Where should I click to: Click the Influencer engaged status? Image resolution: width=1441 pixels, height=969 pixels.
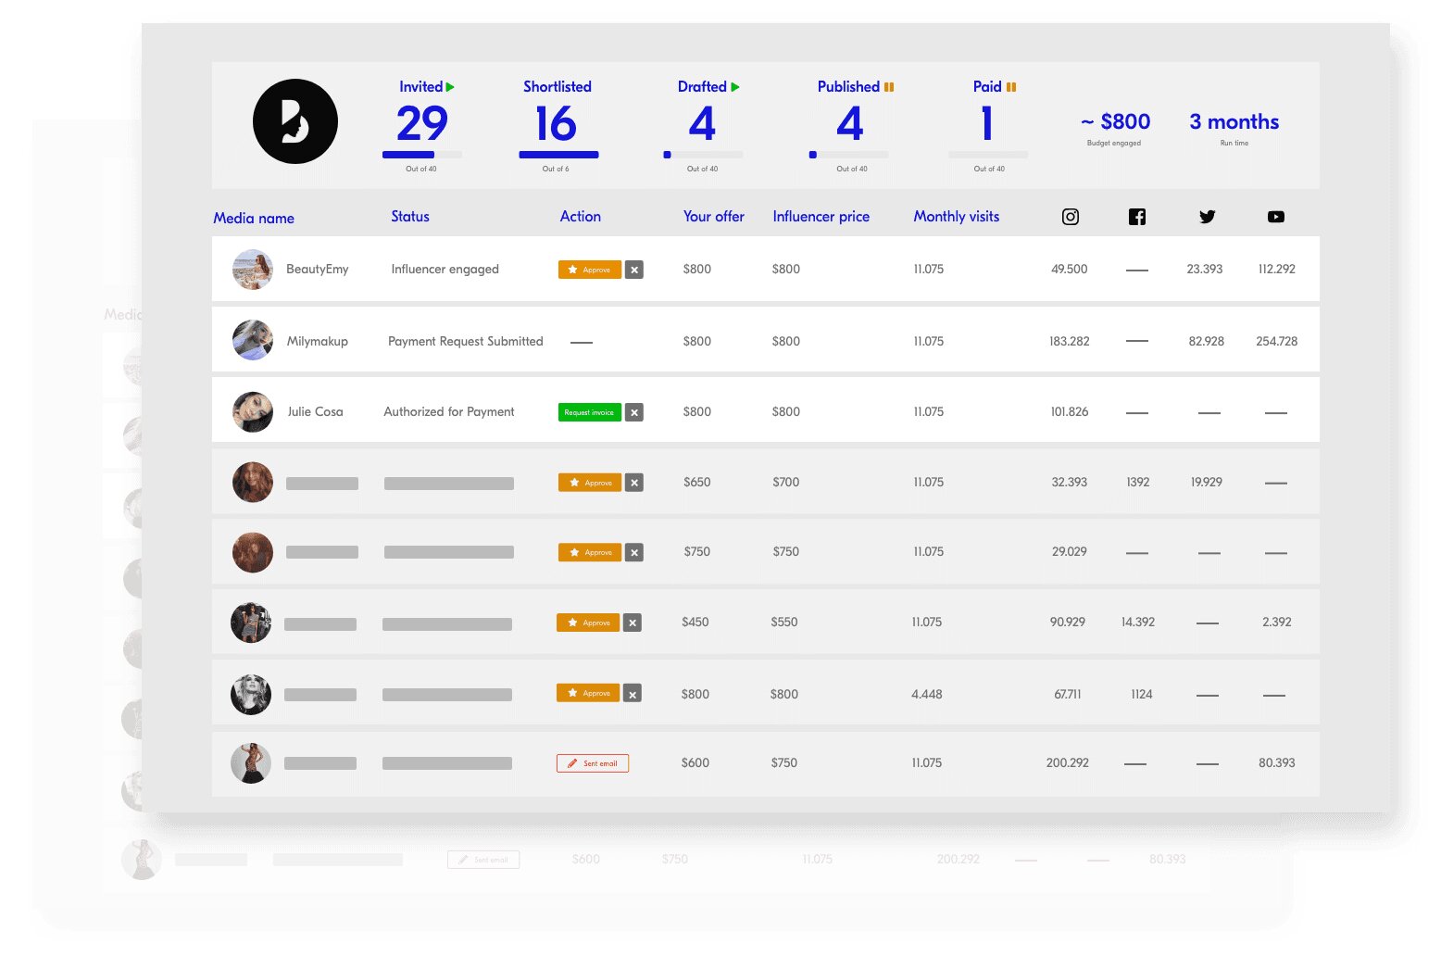coord(445,270)
